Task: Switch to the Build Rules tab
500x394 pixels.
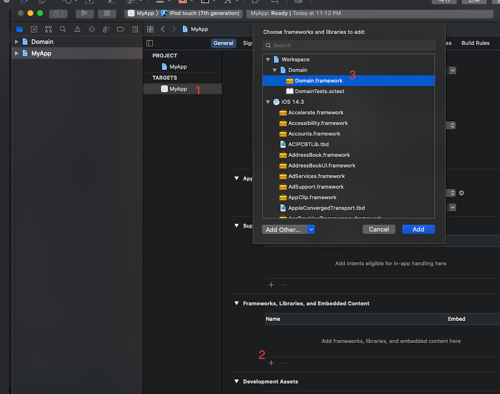Action: coord(475,43)
